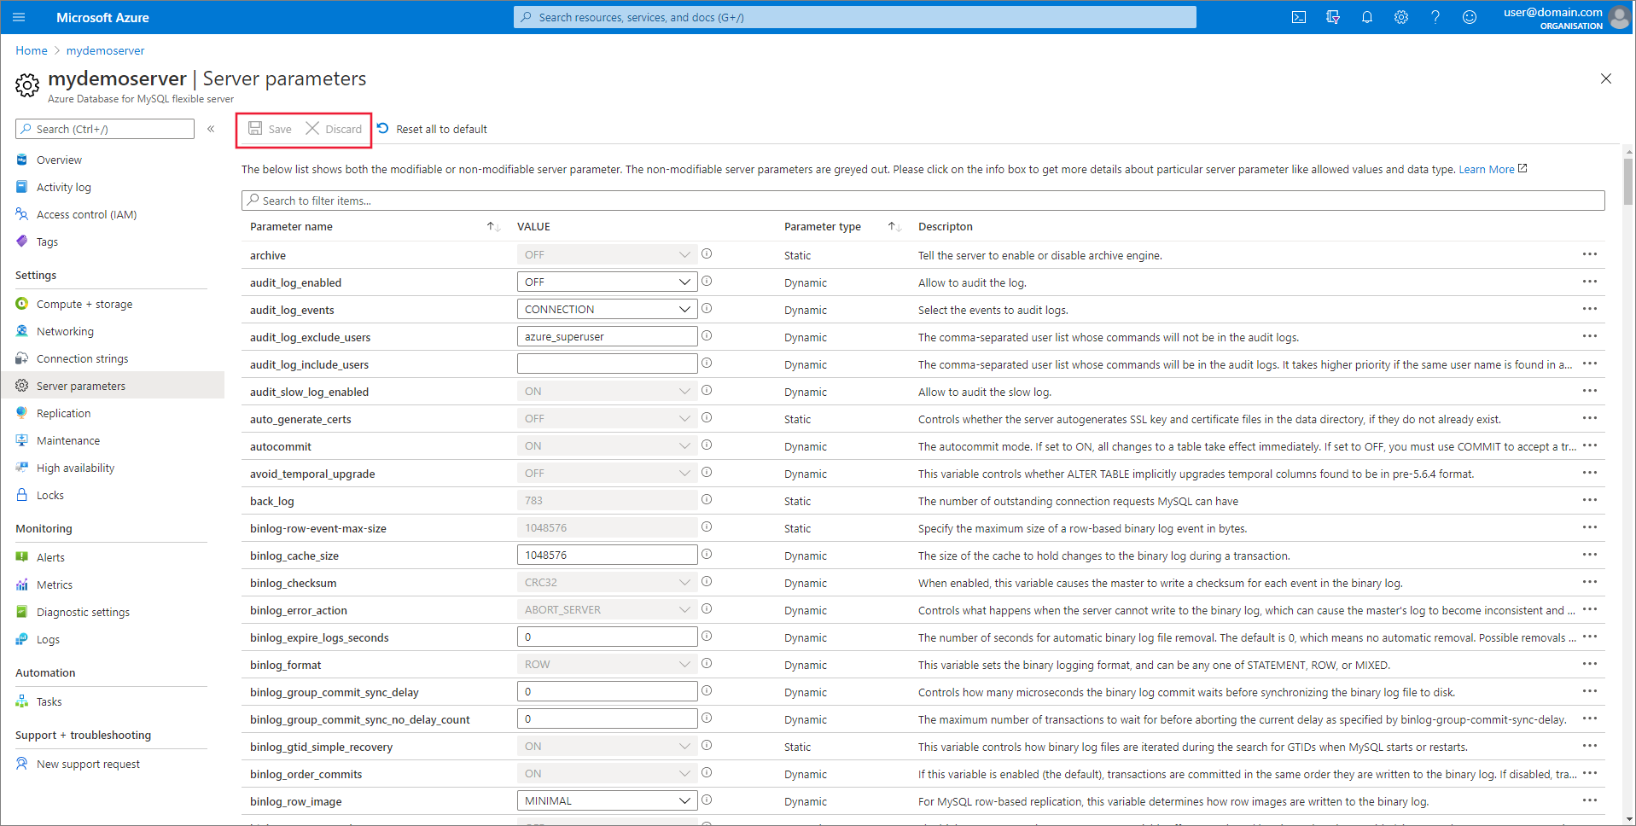Sort by Parameter type column

(x=894, y=226)
